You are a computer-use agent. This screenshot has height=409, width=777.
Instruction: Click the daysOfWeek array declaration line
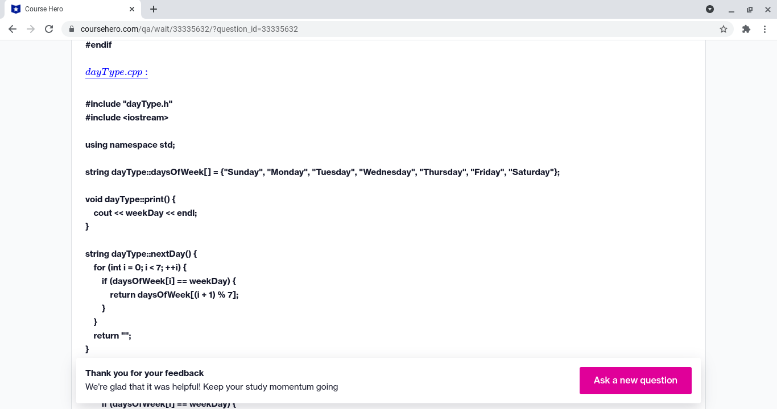(323, 172)
